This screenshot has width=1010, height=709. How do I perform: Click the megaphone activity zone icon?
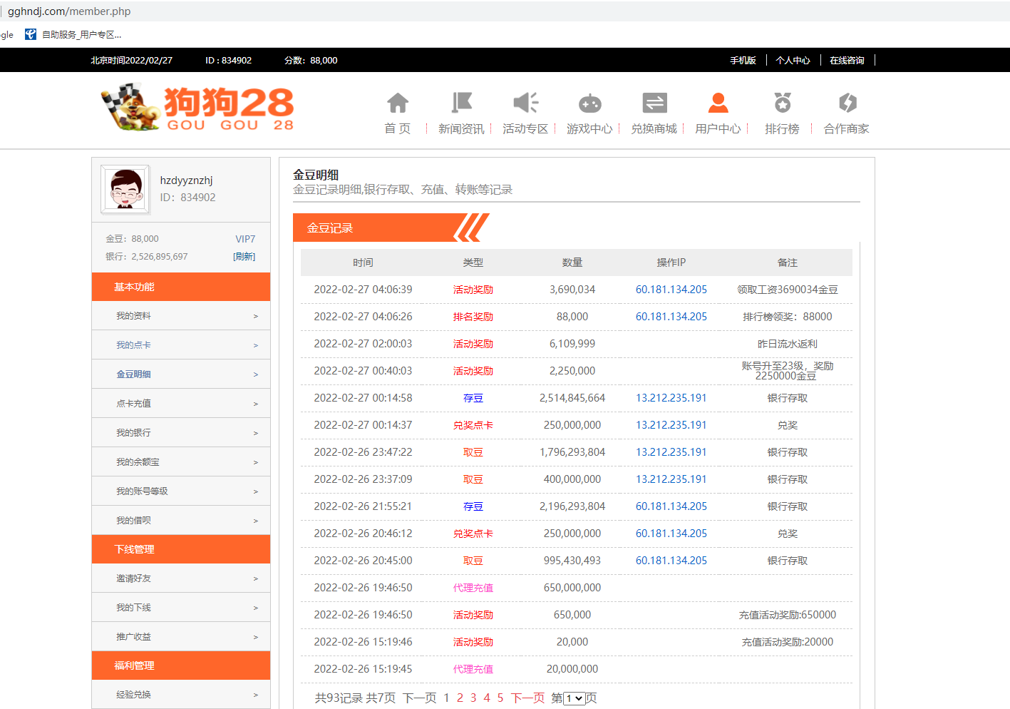tap(525, 103)
